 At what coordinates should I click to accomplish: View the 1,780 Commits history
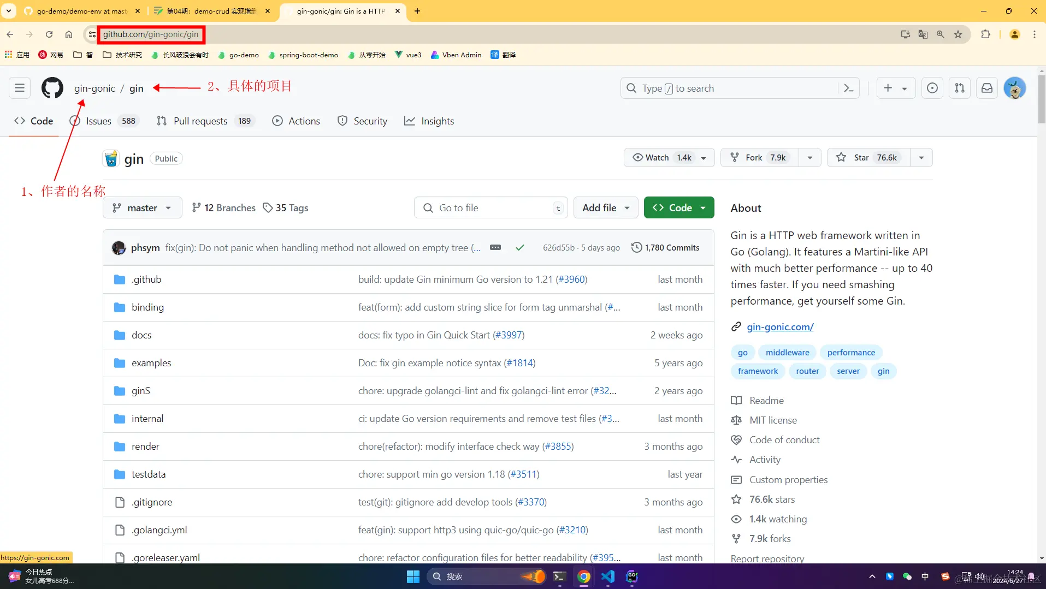click(x=665, y=248)
